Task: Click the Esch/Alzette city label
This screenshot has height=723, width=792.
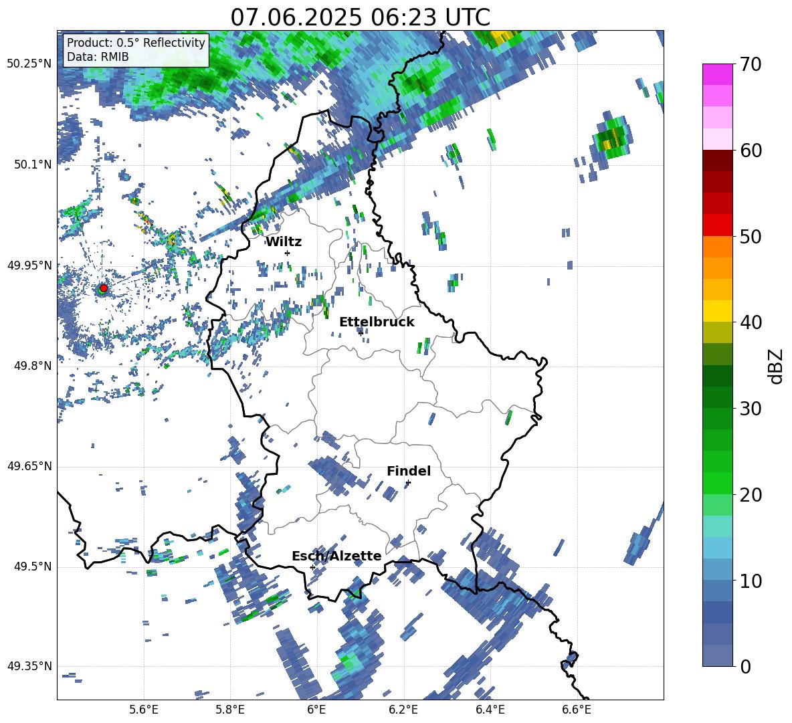Action: tap(336, 556)
